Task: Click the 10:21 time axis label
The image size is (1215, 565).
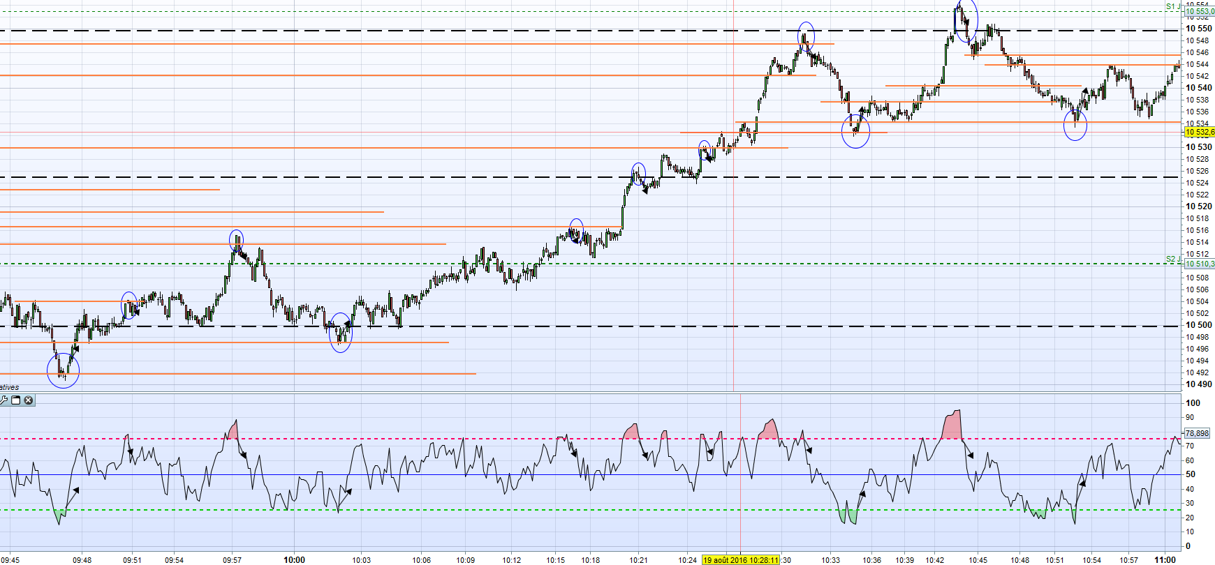Action: tap(638, 560)
